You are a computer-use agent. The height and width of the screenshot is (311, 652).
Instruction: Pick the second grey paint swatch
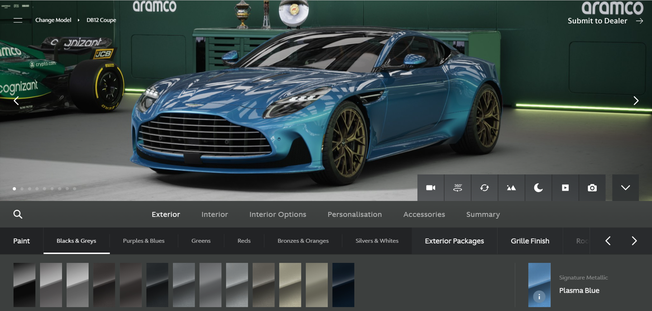point(51,285)
